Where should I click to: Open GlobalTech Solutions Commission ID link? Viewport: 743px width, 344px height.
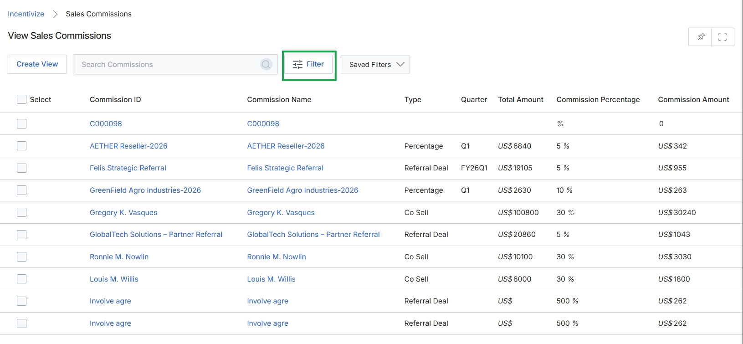156,235
